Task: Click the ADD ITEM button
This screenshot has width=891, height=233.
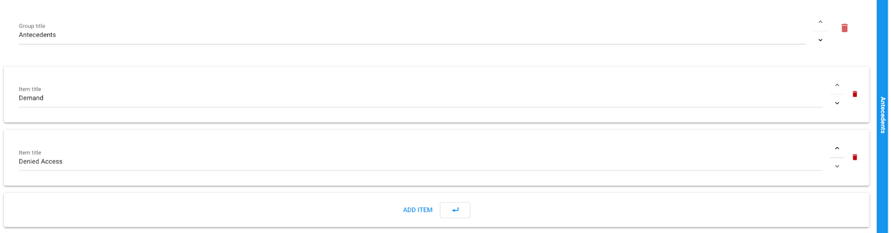Action: click(x=418, y=210)
